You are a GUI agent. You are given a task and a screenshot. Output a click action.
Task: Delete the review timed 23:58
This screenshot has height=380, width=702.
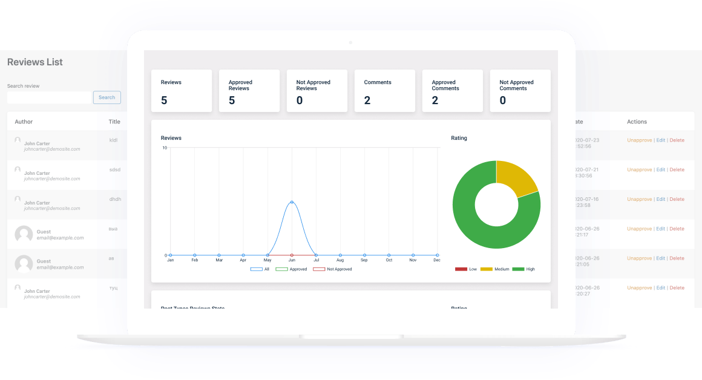click(x=677, y=199)
